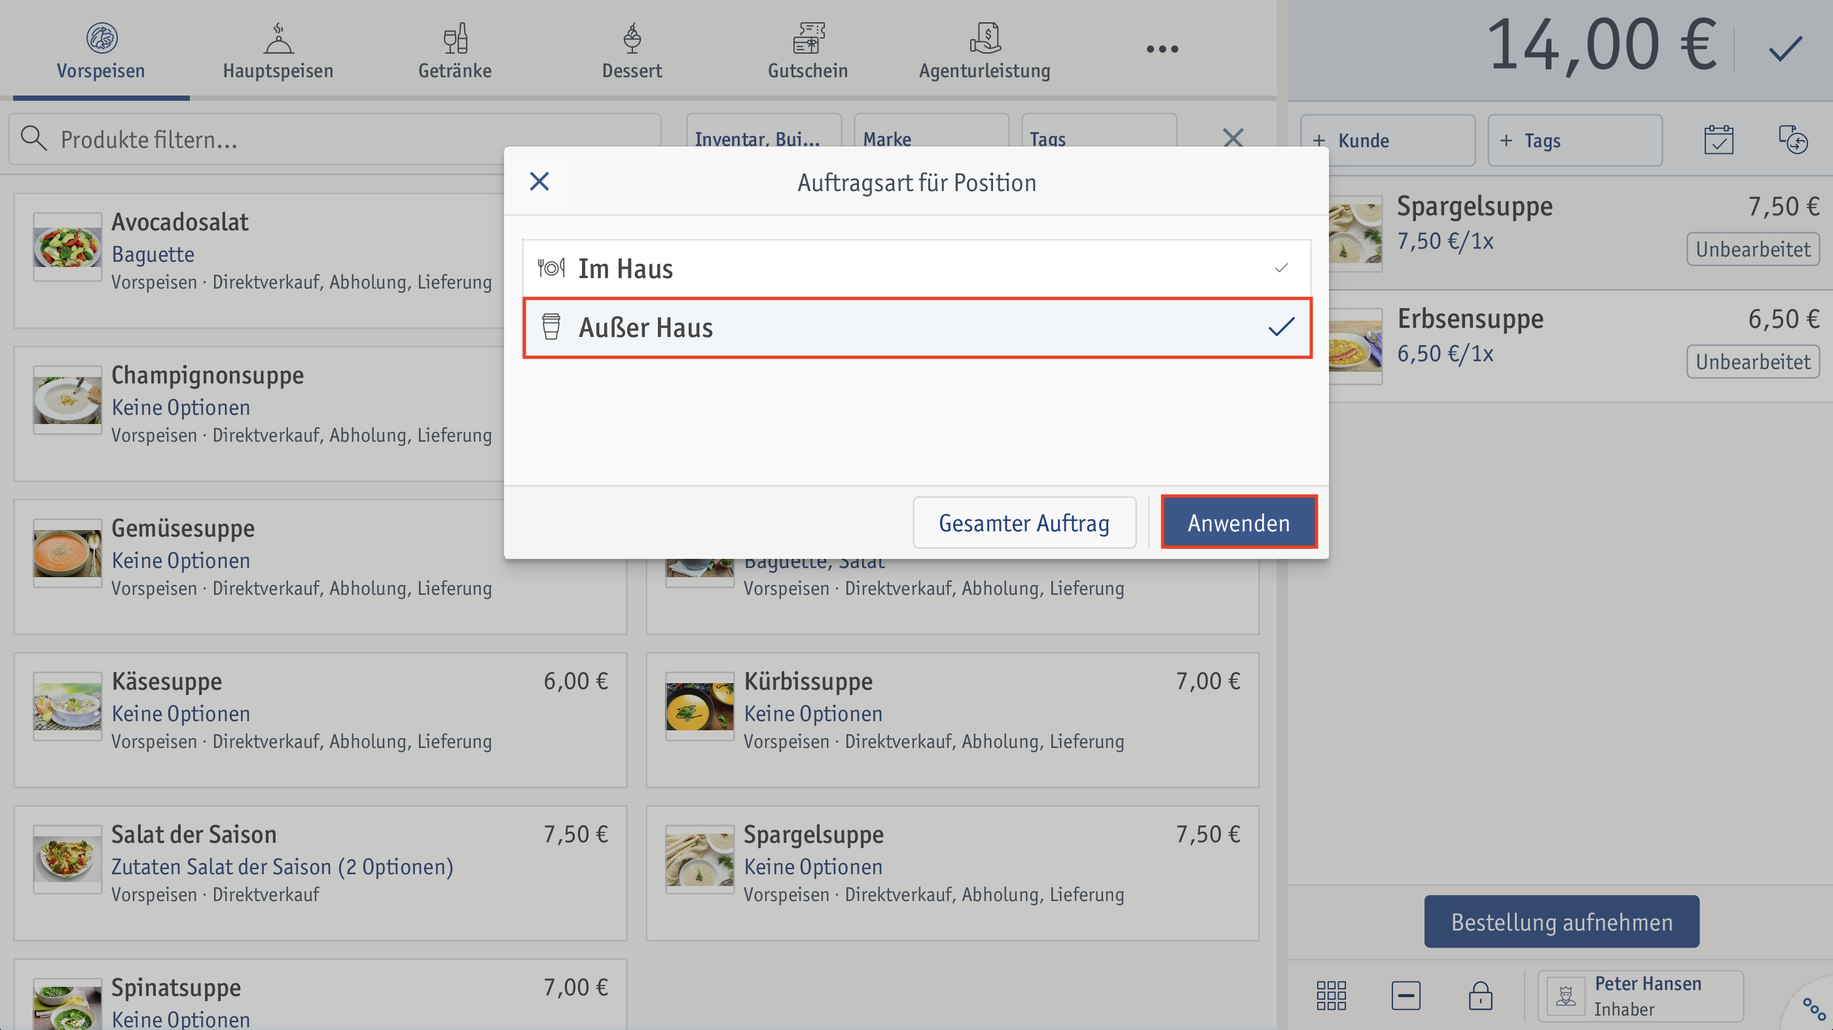Viewport: 1833px width, 1030px height.
Task: Add Spargelsuppe from product list
Action: (x=953, y=873)
